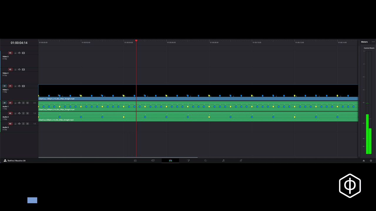The height and width of the screenshot is (211, 376).
Task: Open Project Settings gear icon
Action: (371, 161)
